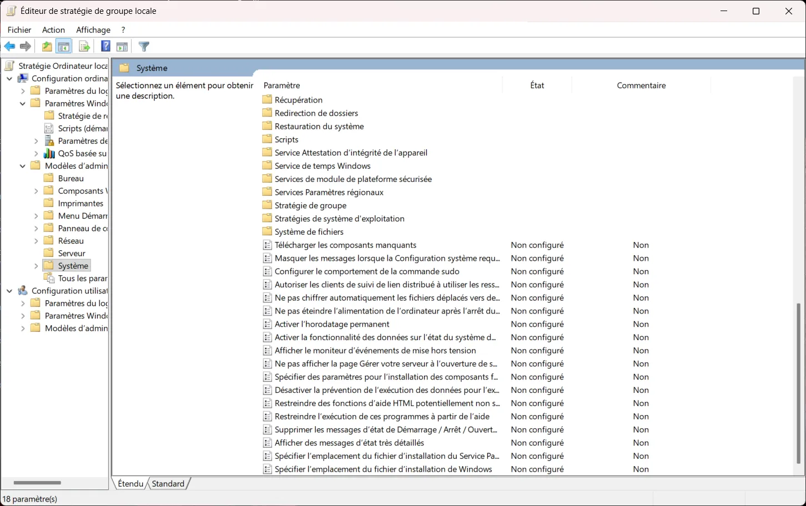Navigate back using the blue back arrow
806x506 pixels.
(9, 46)
